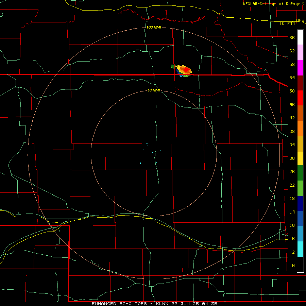Click the dark green legend swatch
This screenshot has height=306, width=306.
click(300, 173)
